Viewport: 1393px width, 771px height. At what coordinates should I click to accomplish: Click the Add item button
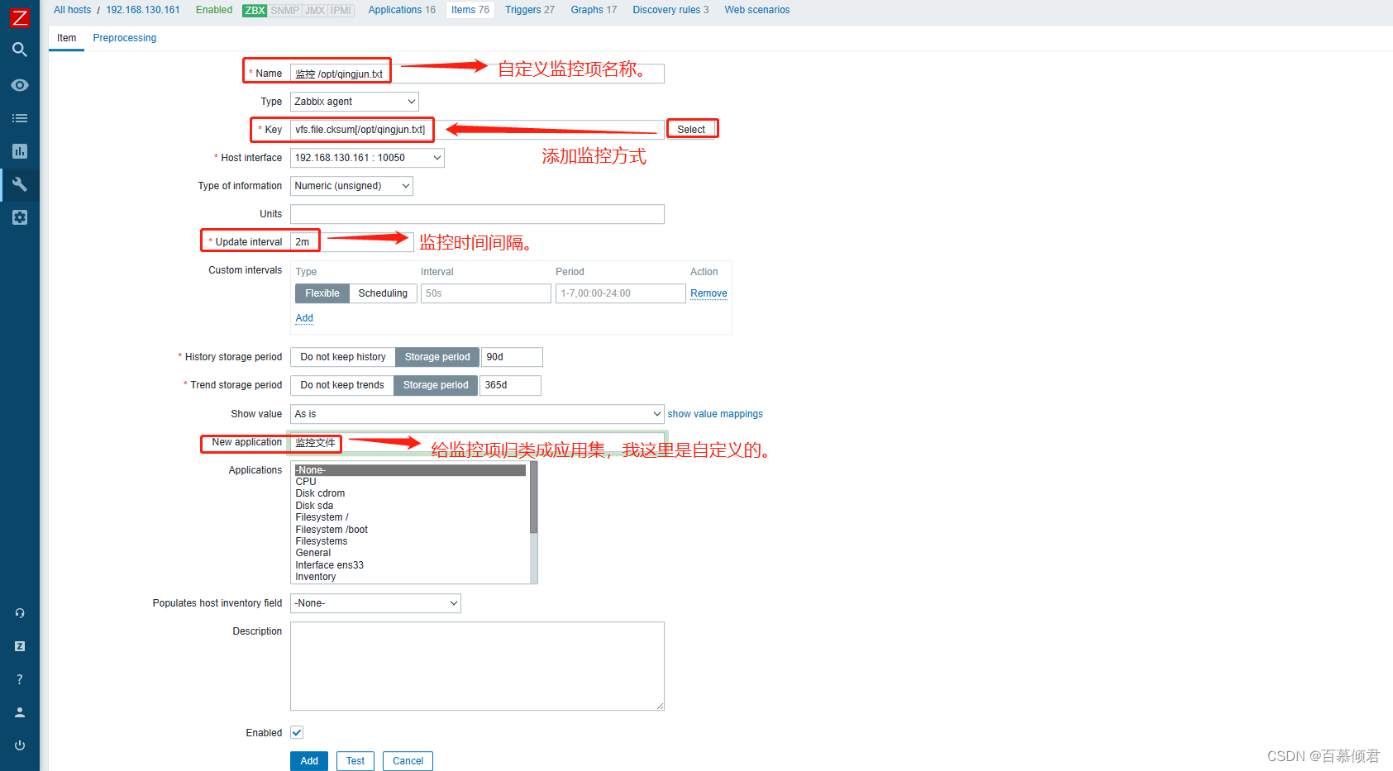pyautogui.click(x=309, y=761)
